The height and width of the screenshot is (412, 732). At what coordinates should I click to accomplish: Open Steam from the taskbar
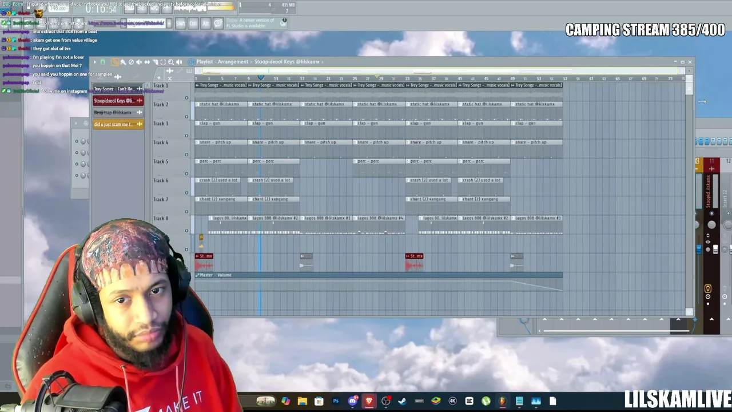[403, 401]
